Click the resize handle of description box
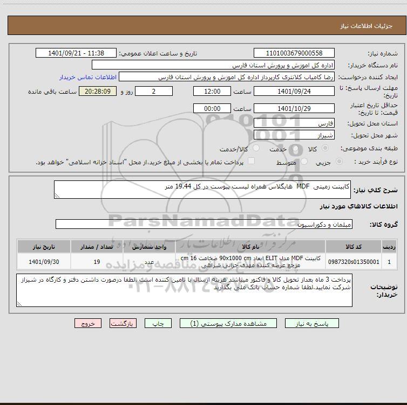This screenshot has width=407, height=405. (x=57, y=195)
